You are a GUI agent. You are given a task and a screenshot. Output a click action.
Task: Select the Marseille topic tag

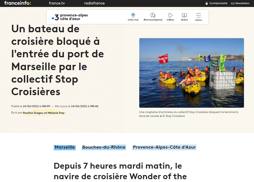tap(65, 147)
